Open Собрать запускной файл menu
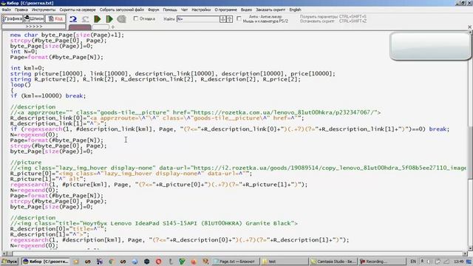 pyautogui.click(x=122, y=10)
